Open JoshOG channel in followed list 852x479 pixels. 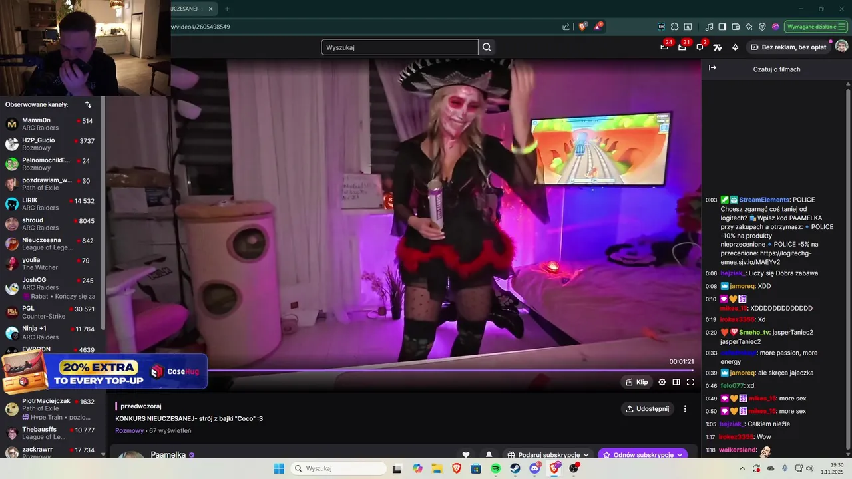[x=51, y=288]
